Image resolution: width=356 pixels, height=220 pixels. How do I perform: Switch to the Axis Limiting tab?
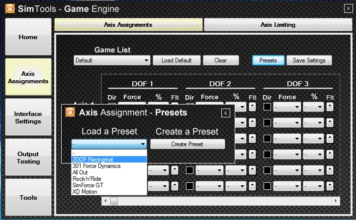(278, 24)
